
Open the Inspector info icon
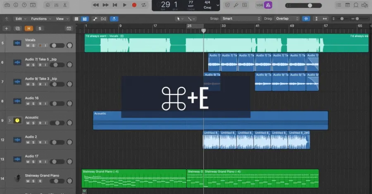(x=16, y=5)
